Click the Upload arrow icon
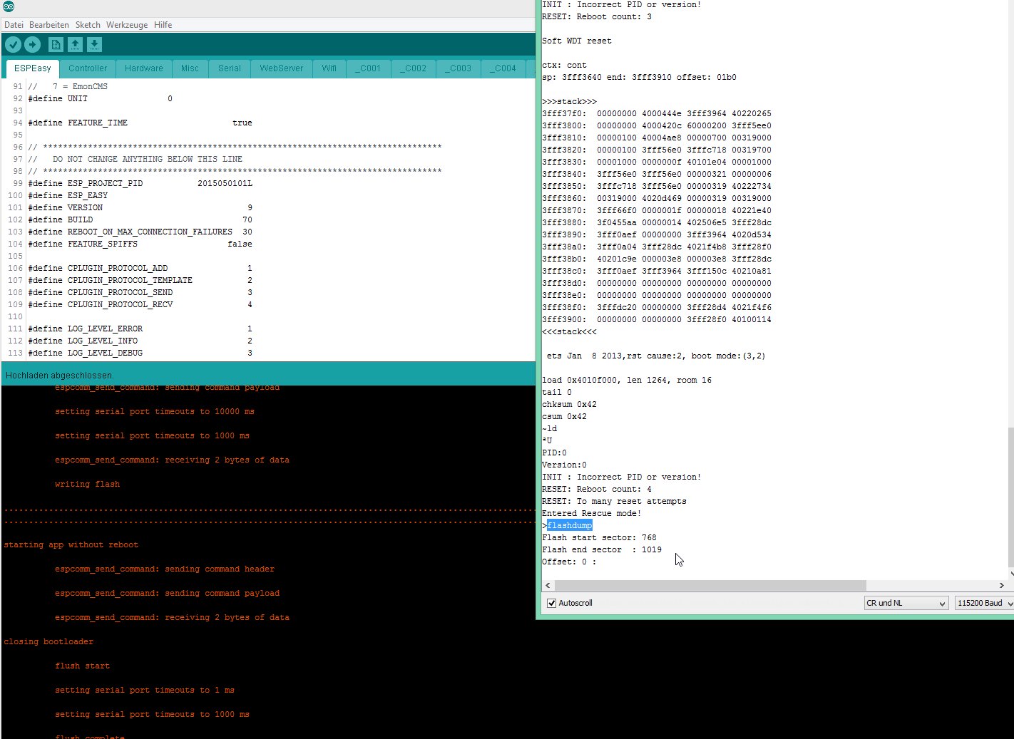This screenshot has width=1014, height=739. pyautogui.click(x=33, y=45)
